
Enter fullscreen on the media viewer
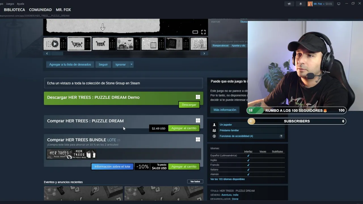tap(203, 32)
